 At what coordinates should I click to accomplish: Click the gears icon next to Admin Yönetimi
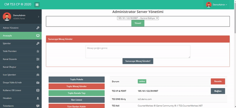point(38,28)
